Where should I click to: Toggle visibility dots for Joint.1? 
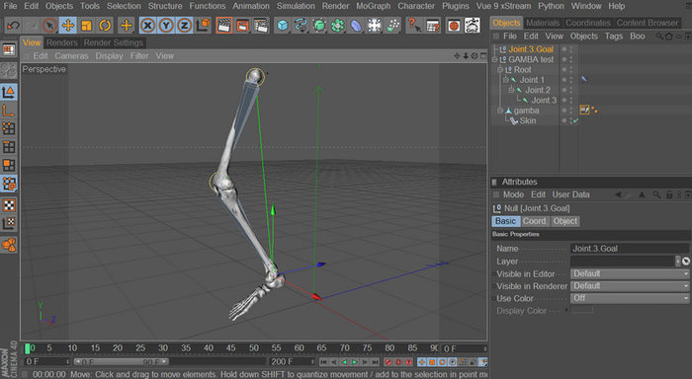[567, 80]
